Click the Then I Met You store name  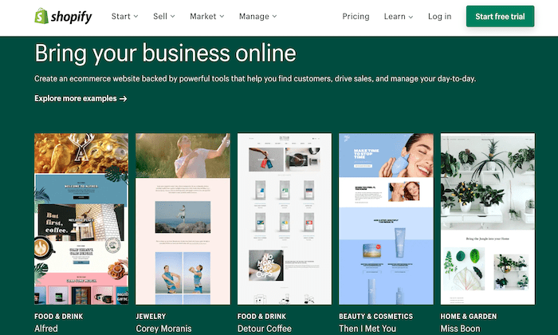click(x=367, y=329)
